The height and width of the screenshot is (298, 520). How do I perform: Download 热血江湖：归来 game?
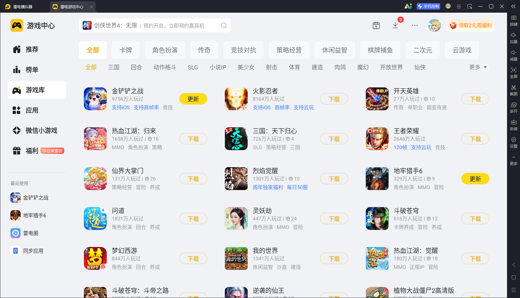tap(193, 139)
